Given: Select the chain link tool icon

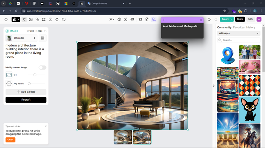Looking at the screenshot, I should [x=37, y=19].
